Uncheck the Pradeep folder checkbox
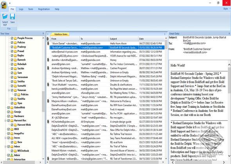 pos(12,47)
